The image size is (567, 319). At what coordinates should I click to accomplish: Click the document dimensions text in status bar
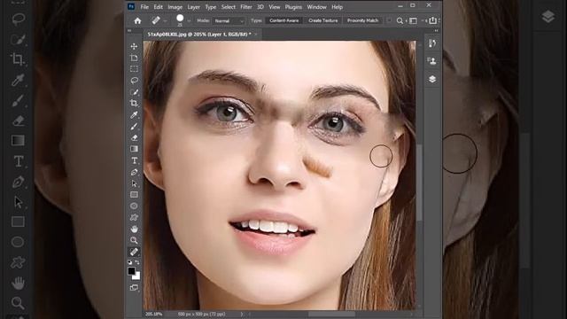201,314
